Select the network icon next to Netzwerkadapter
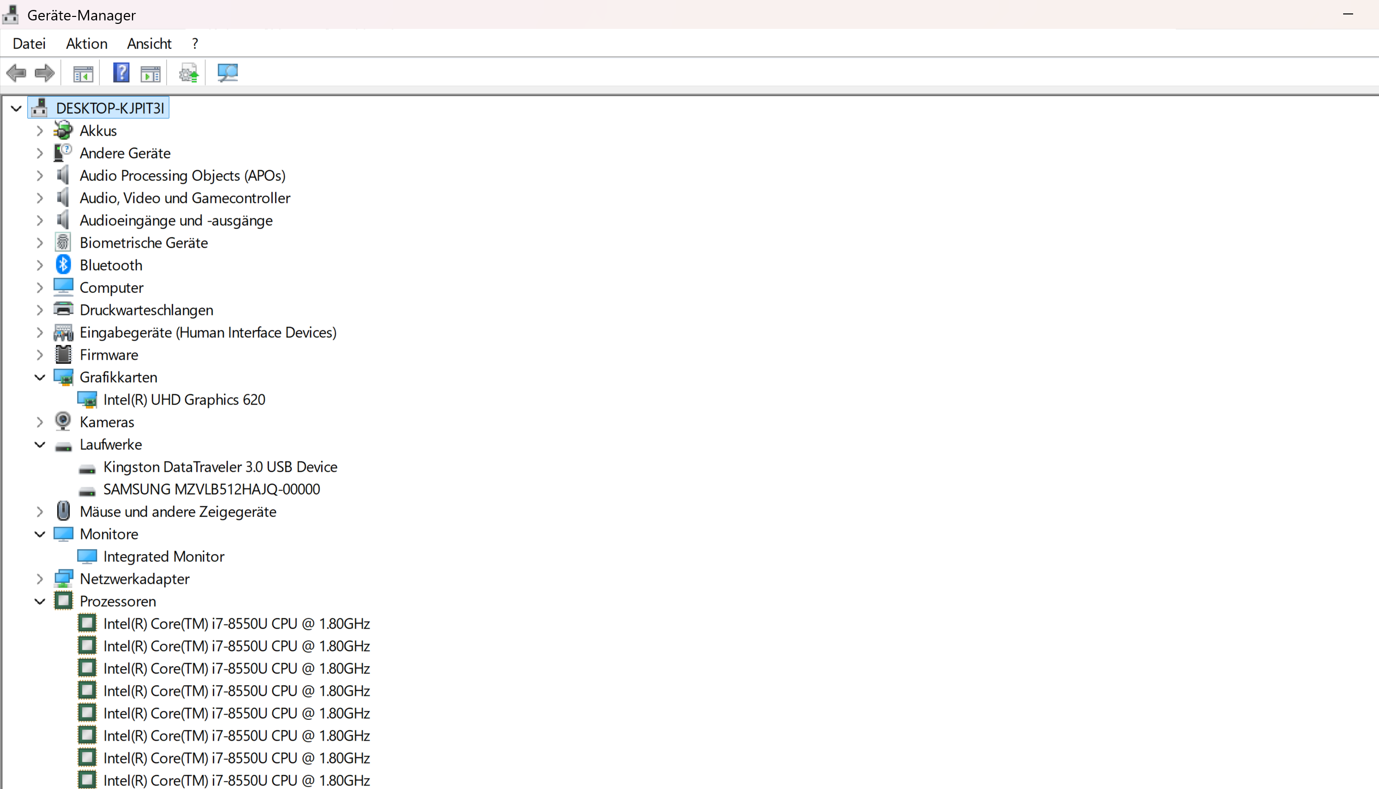The height and width of the screenshot is (789, 1379). coord(63,579)
